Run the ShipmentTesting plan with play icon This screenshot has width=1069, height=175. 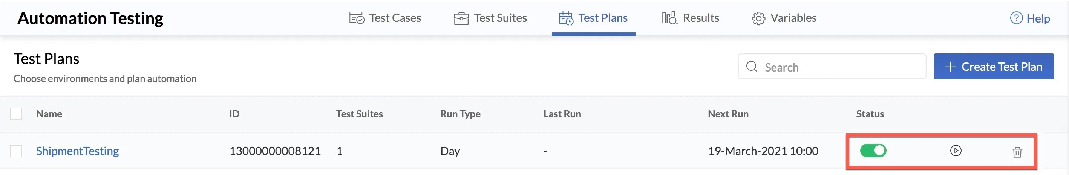(x=956, y=151)
